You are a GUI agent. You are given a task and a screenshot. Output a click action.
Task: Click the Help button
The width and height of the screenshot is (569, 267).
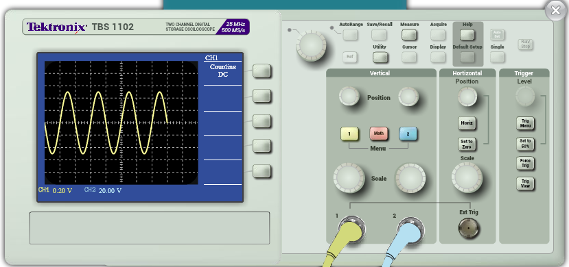(x=467, y=35)
